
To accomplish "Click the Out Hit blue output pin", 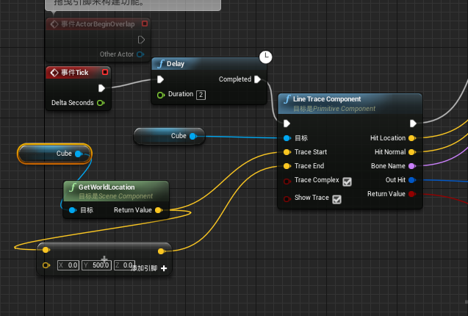I will 411,180.
